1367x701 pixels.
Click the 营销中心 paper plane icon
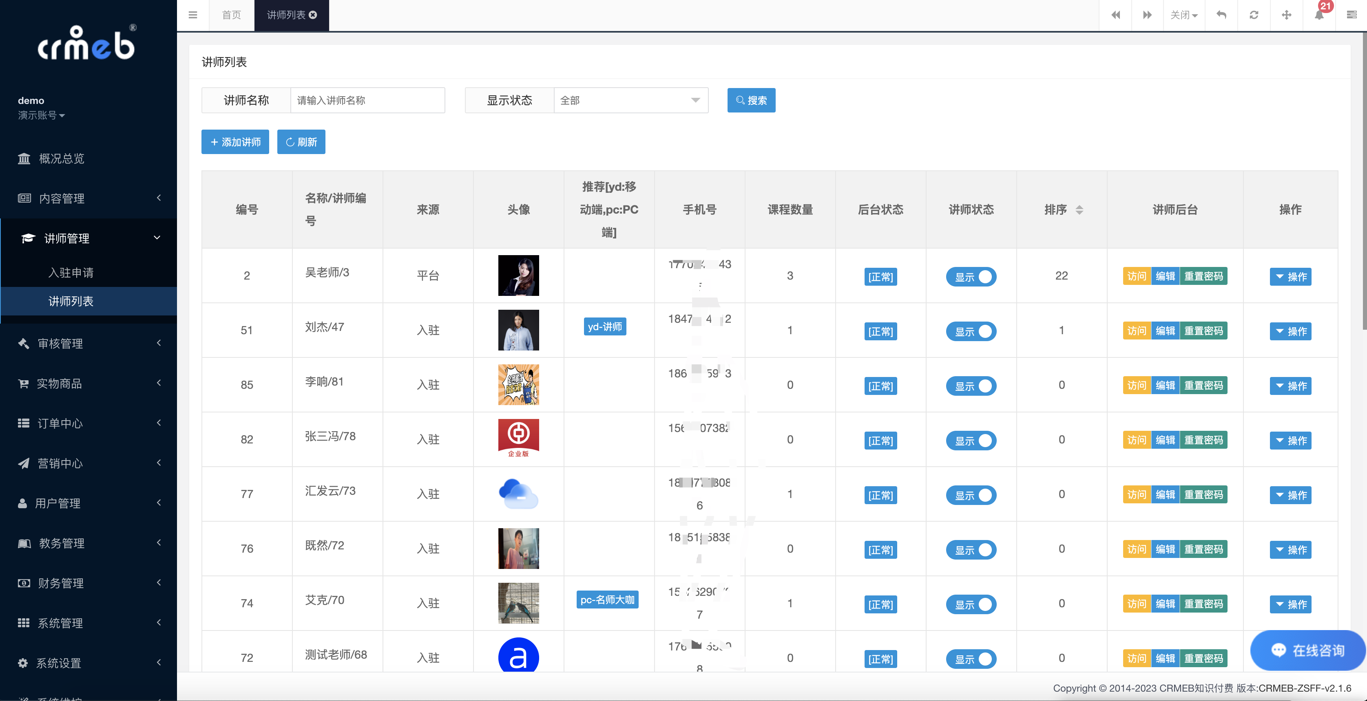(x=24, y=463)
